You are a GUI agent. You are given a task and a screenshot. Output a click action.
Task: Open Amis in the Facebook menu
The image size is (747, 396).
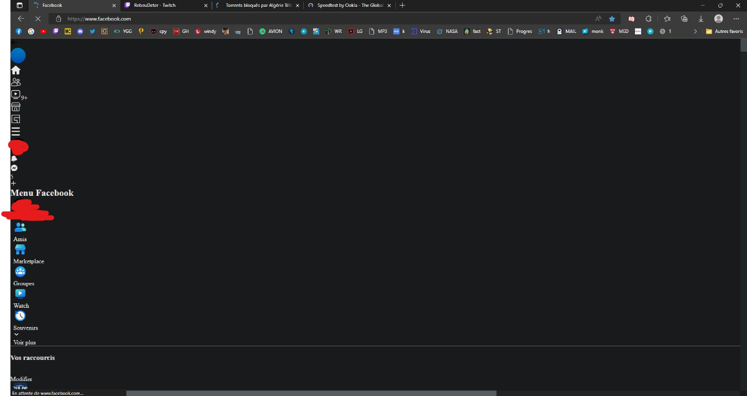pos(20,239)
